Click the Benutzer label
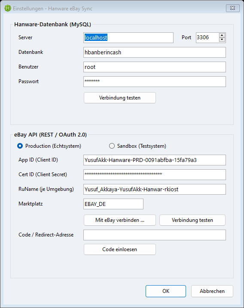 (x=28, y=67)
